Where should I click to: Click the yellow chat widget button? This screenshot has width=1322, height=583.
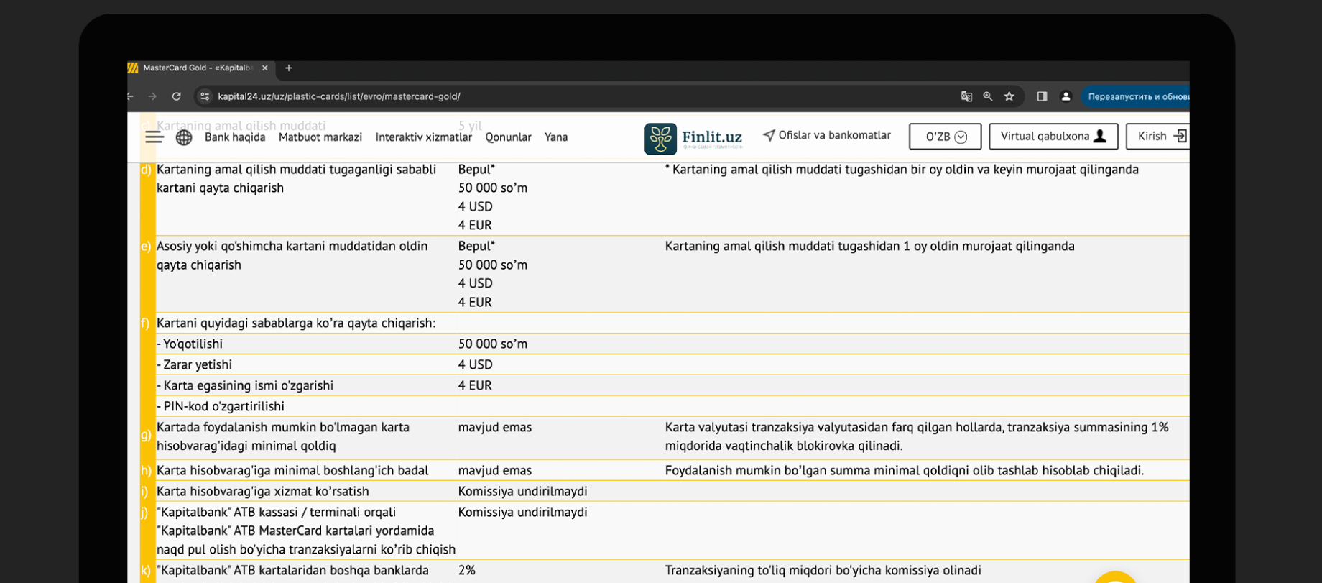(x=1115, y=577)
